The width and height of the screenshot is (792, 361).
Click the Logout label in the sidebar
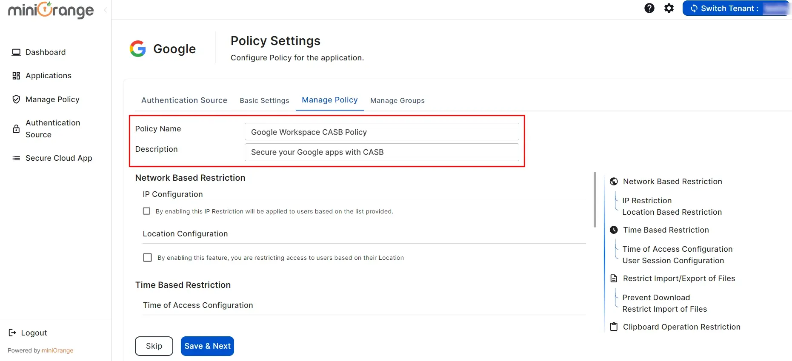pyautogui.click(x=34, y=333)
